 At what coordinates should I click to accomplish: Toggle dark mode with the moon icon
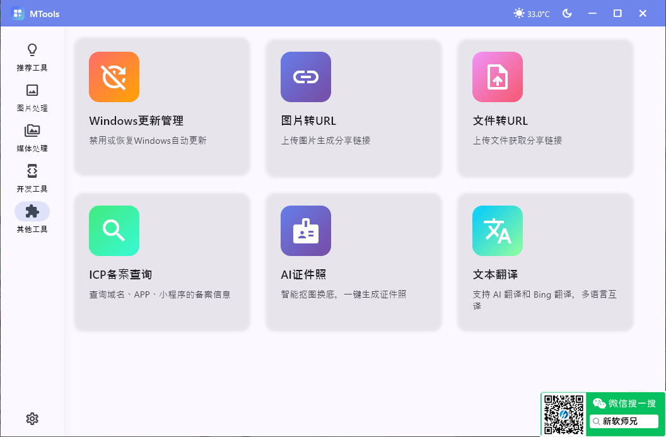pos(567,13)
